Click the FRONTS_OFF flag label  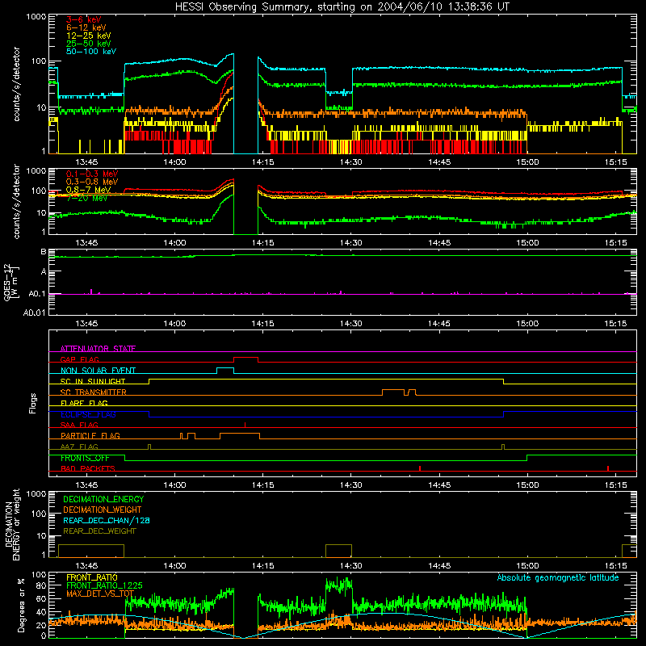pos(85,458)
